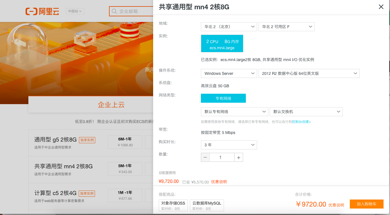
Task: Switch to the 企业上云 tab
Action: 111,105
